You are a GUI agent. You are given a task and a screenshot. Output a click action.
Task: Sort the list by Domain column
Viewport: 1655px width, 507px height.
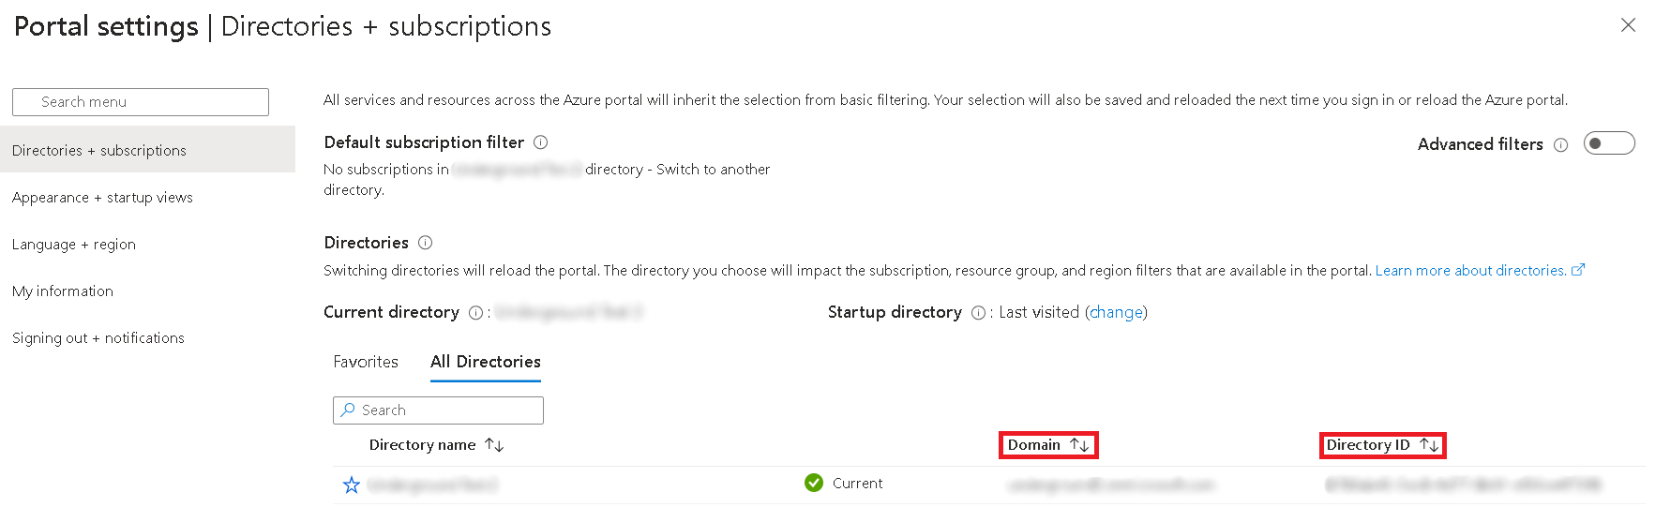[x=1047, y=445]
